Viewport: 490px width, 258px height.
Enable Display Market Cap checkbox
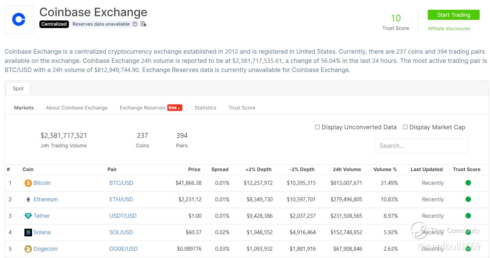click(x=405, y=127)
